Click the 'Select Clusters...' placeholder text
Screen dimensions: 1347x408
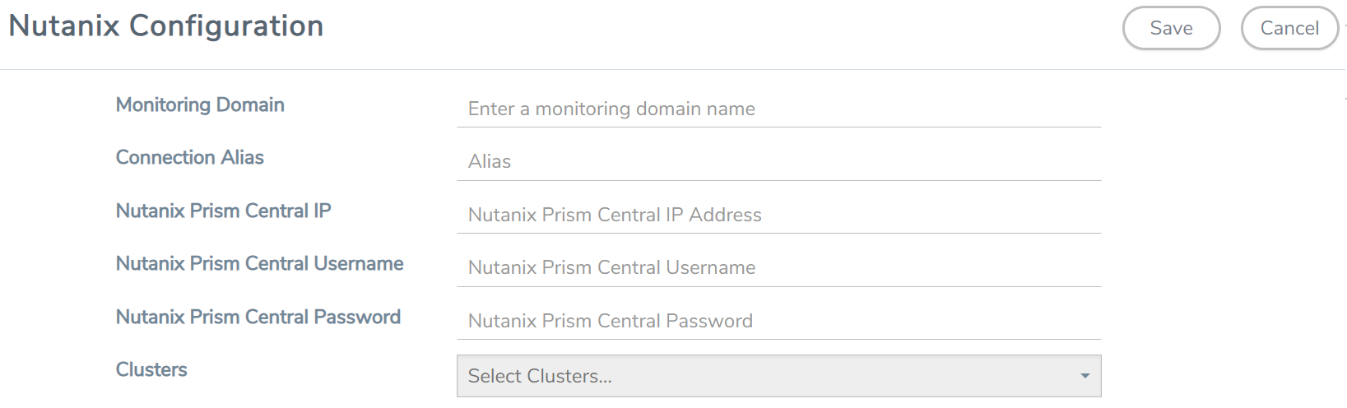tap(540, 376)
